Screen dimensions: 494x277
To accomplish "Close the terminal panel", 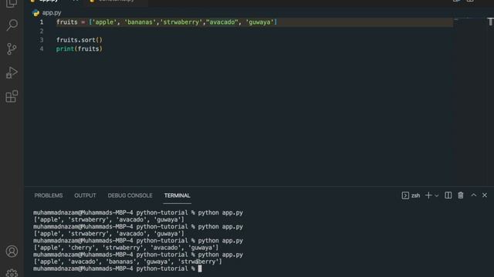I will 485,195.
